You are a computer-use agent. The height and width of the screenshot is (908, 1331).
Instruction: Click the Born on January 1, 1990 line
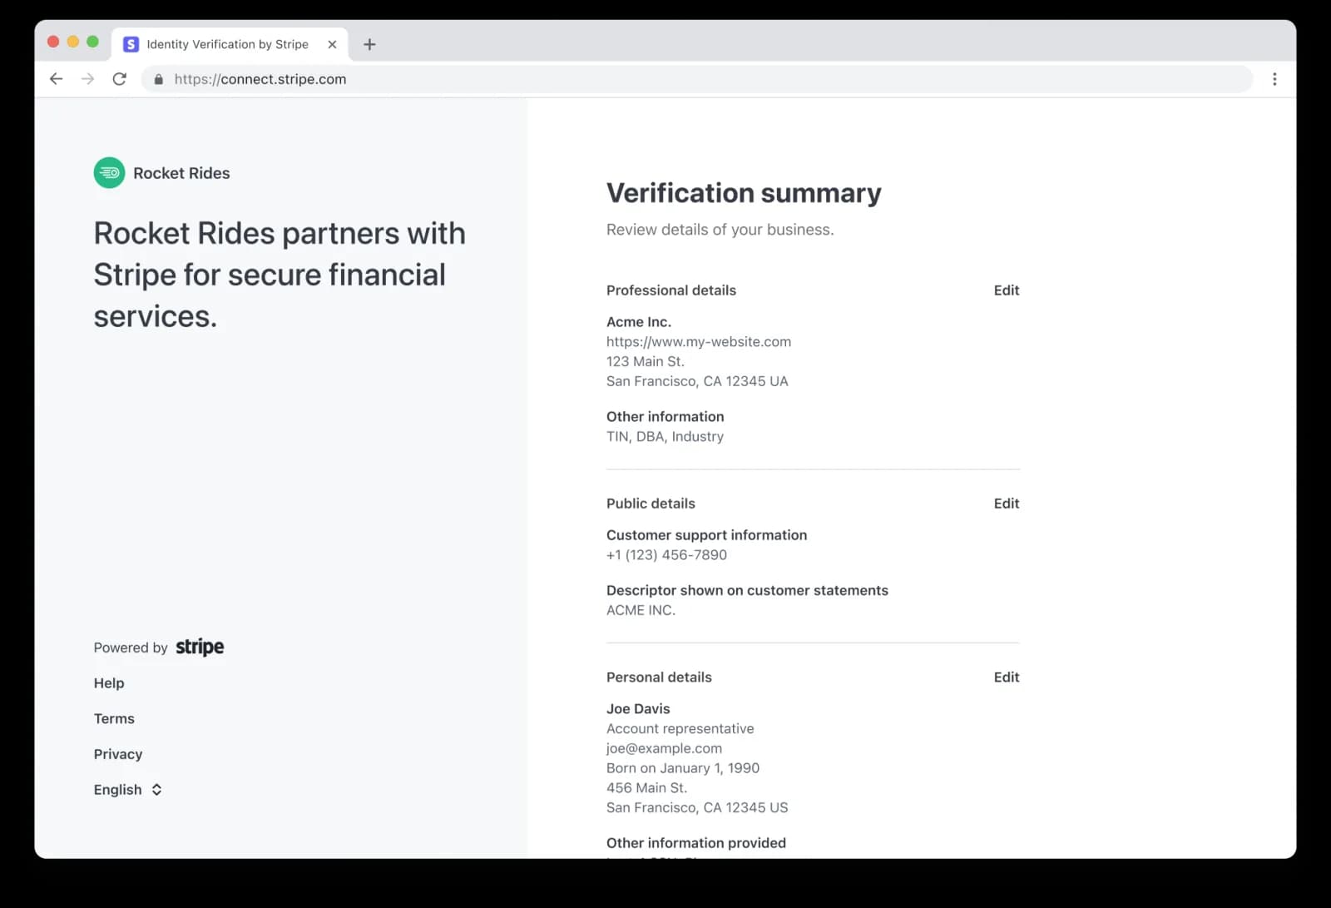point(683,768)
